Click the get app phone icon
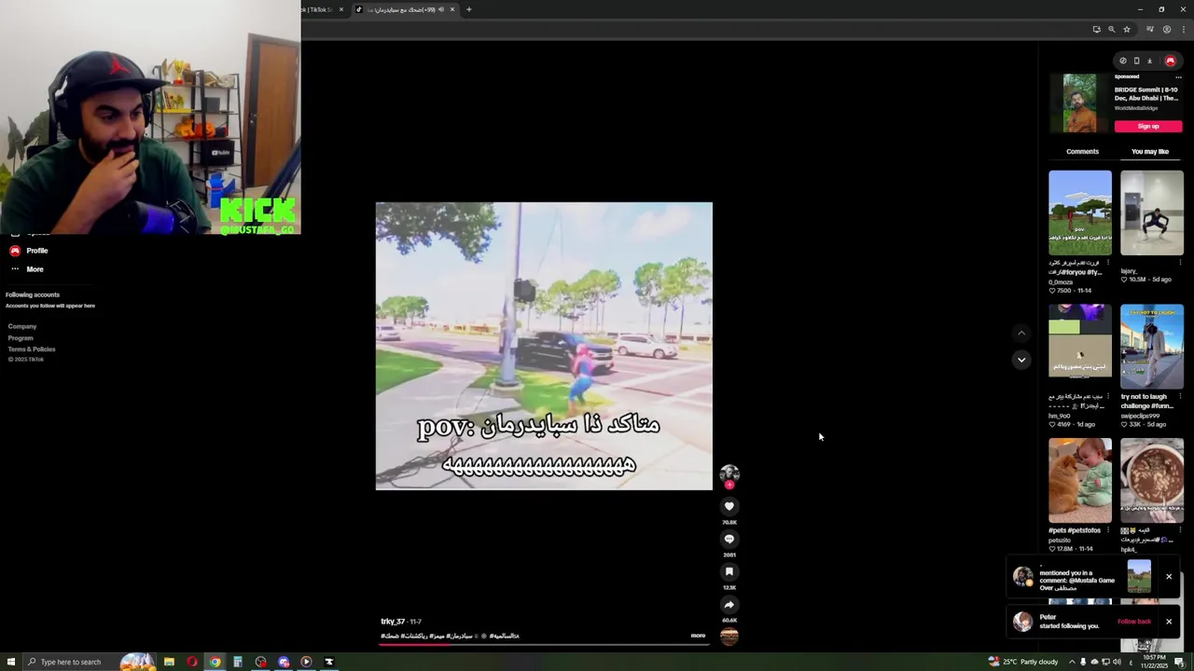 click(x=1136, y=61)
